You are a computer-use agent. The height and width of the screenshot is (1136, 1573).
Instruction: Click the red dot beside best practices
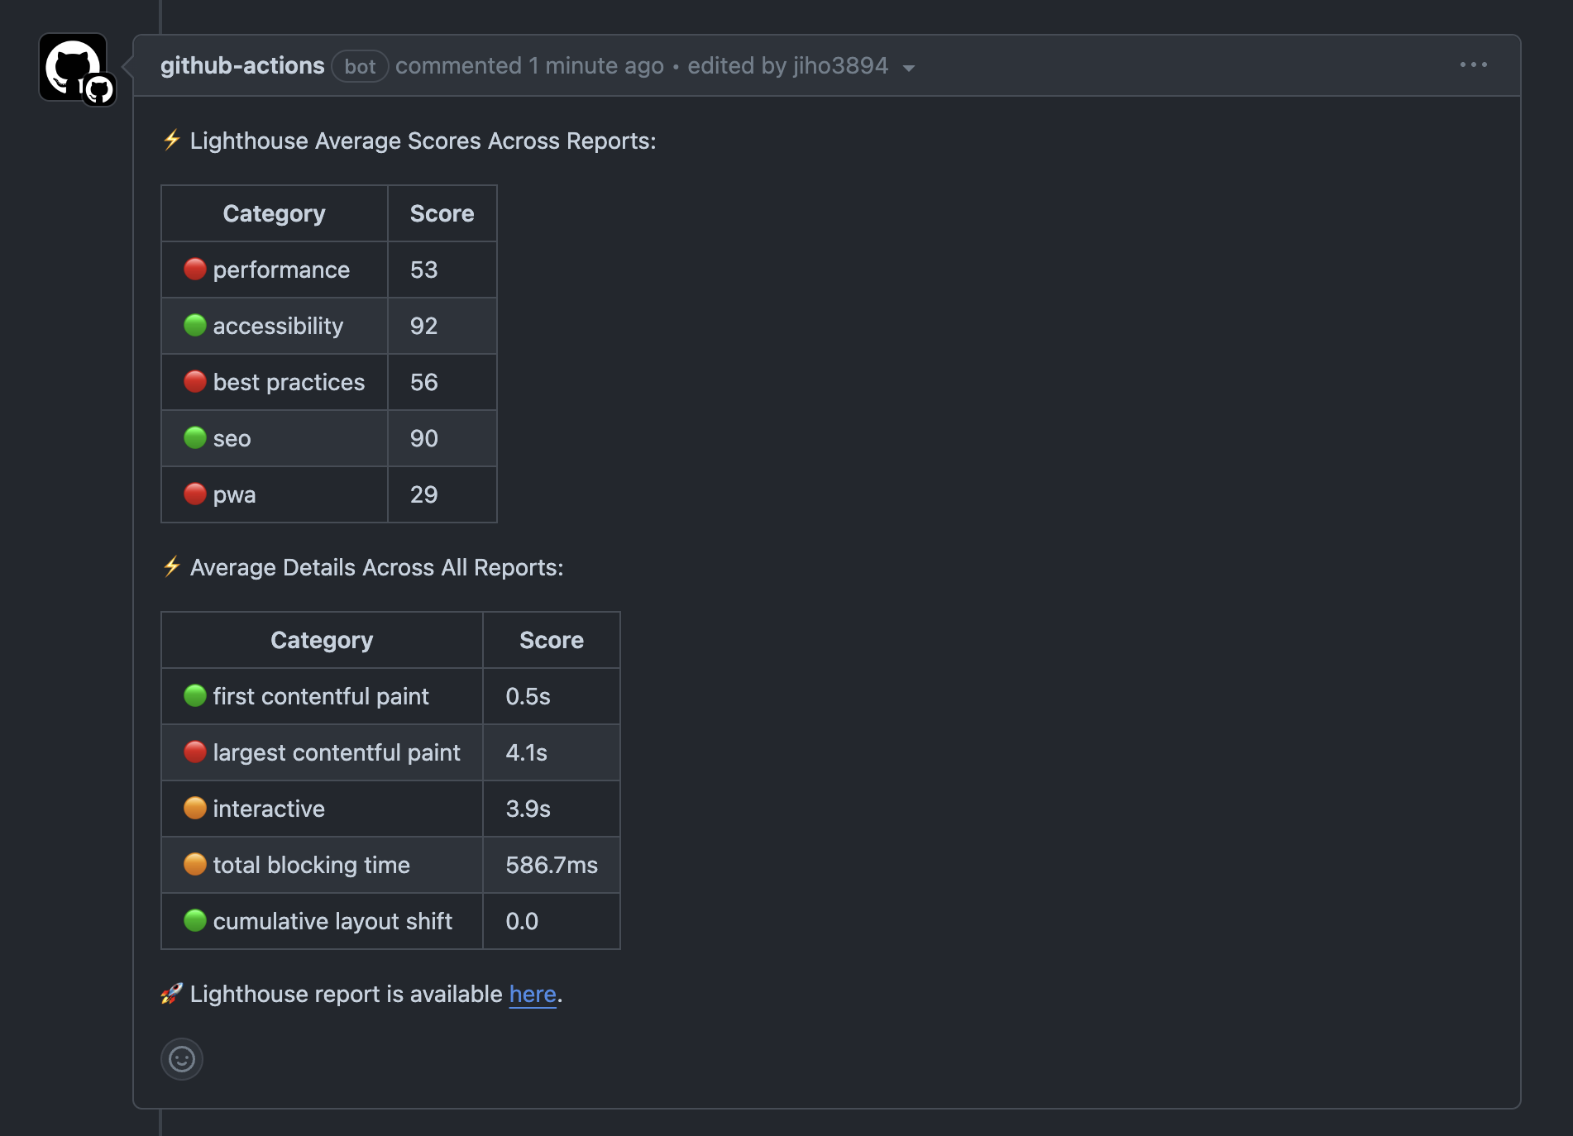195,381
